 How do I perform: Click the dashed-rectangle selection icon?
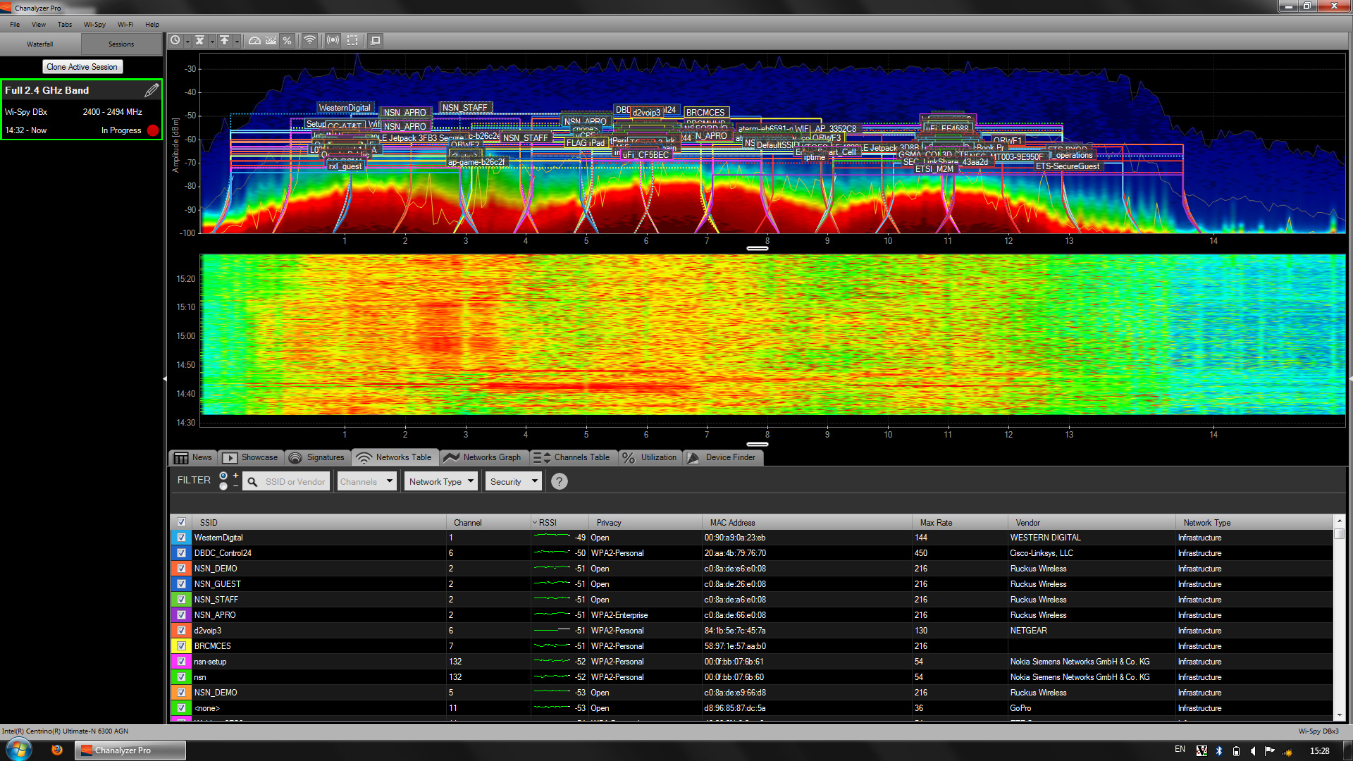[x=352, y=41]
